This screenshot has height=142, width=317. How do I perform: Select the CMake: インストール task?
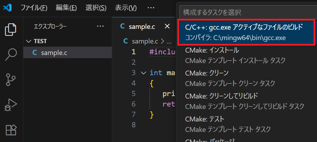(246, 55)
